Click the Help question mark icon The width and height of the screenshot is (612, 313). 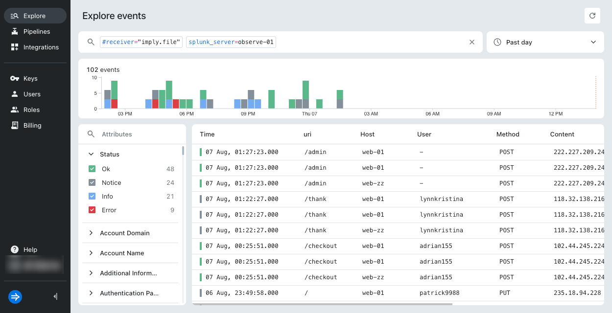point(14,249)
